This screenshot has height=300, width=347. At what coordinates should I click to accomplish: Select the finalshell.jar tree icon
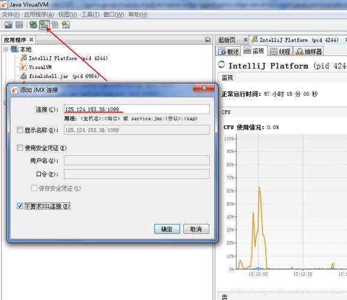coord(23,76)
